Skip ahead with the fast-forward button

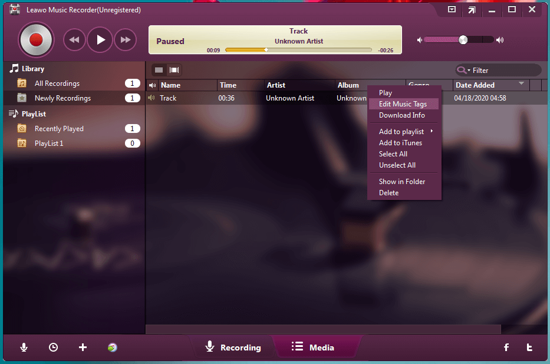126,40
